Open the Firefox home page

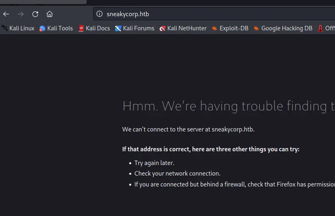(x=49, y=14)
